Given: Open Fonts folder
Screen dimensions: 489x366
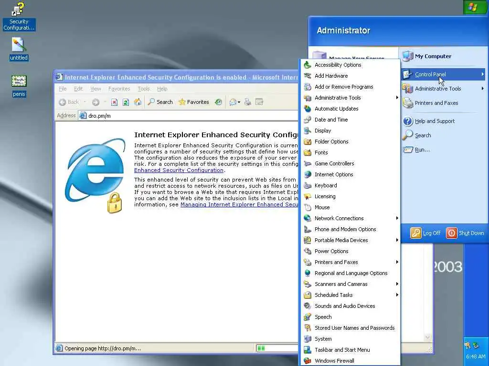Looking at the screenshot, I should coord(350,152).
